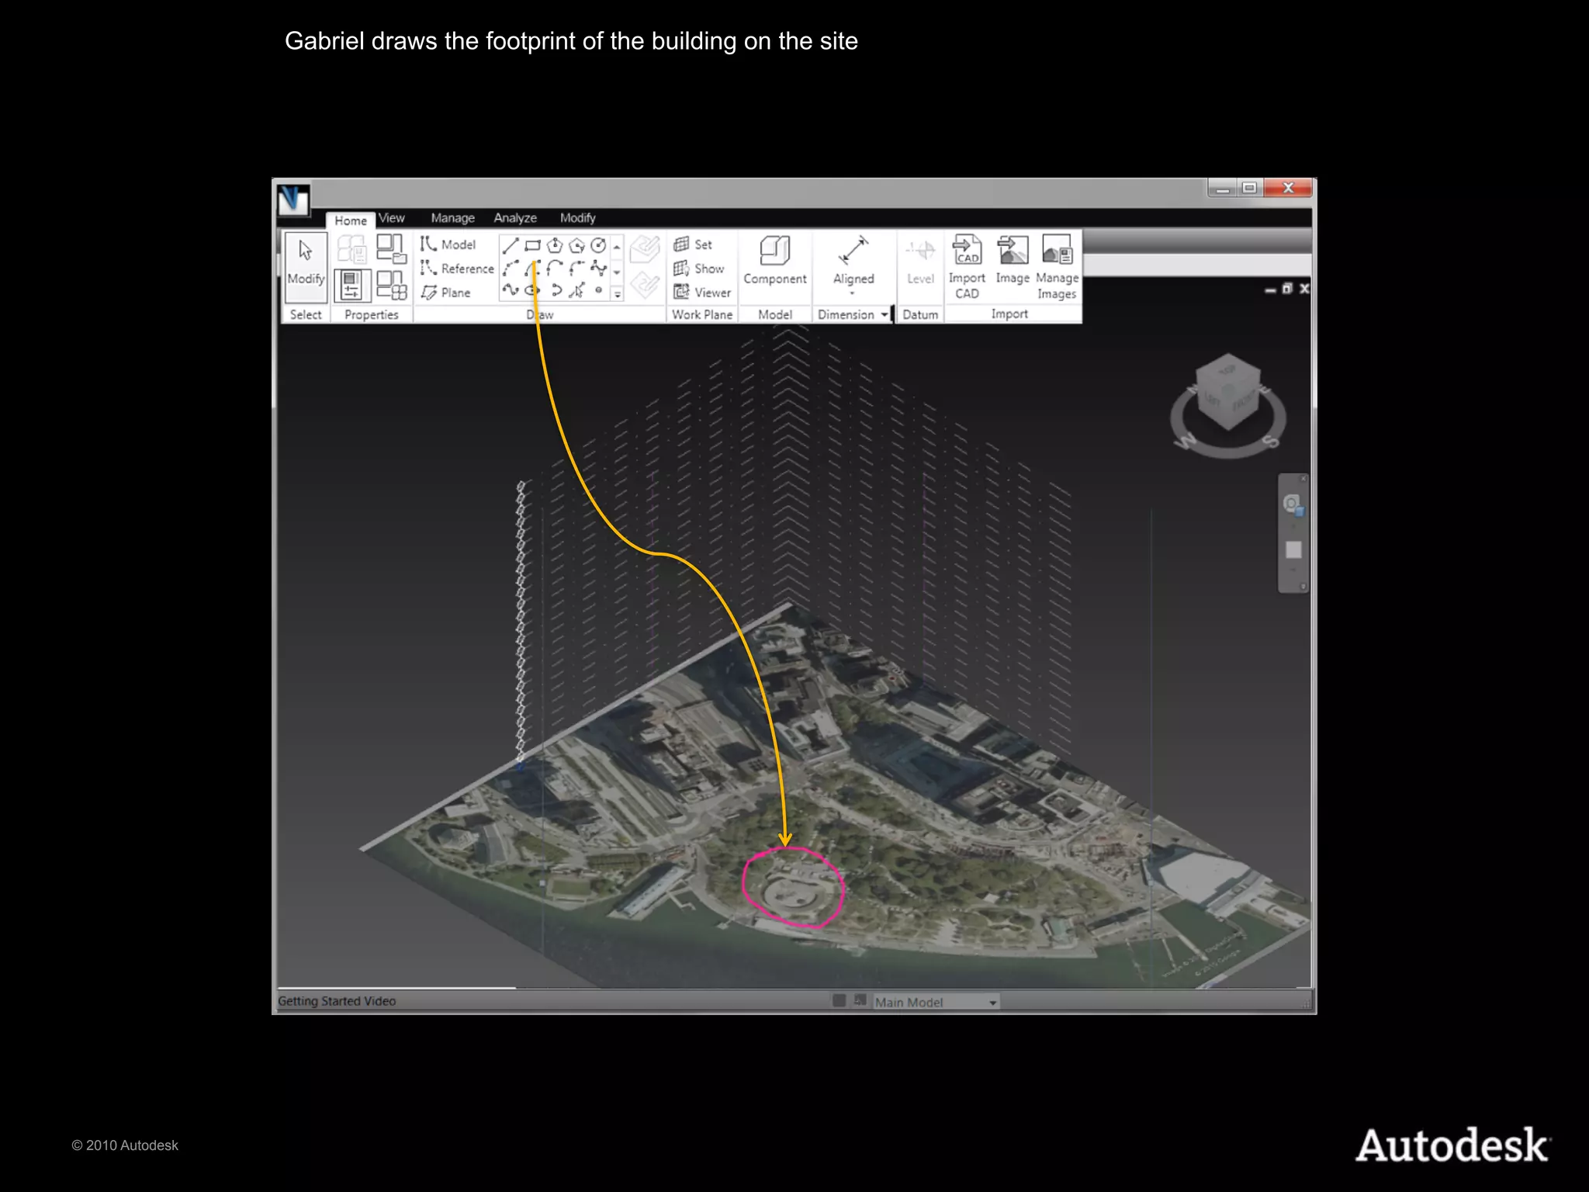The width and height of the screenshot is (1589, 1192).
Task: Click Draw on Face option
Action: 644,249
